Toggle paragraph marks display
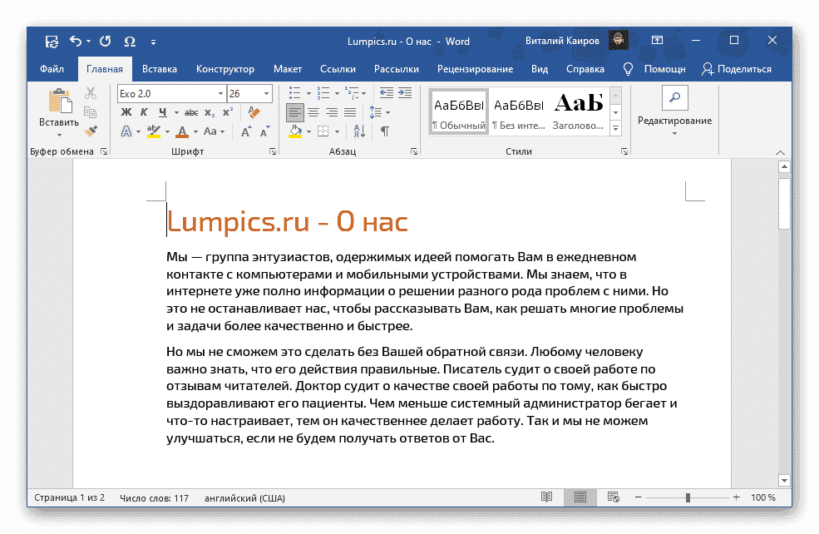 click(x=385, y=131)
